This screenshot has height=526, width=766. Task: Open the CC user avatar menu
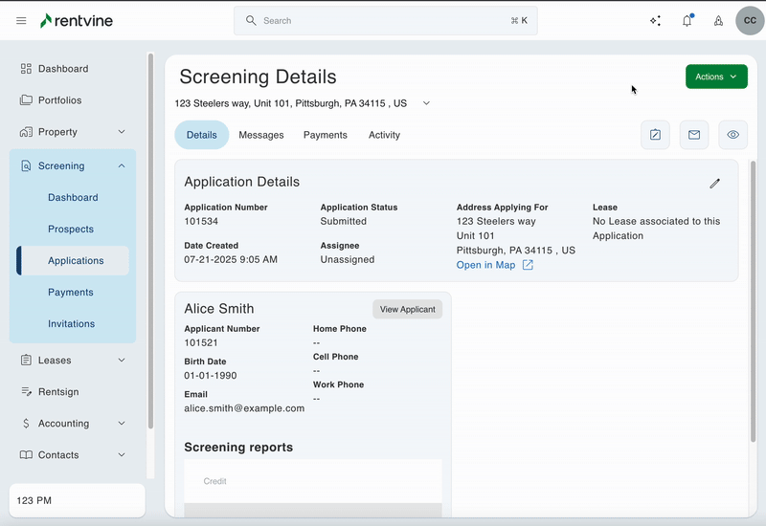click(x=750, y=20)
